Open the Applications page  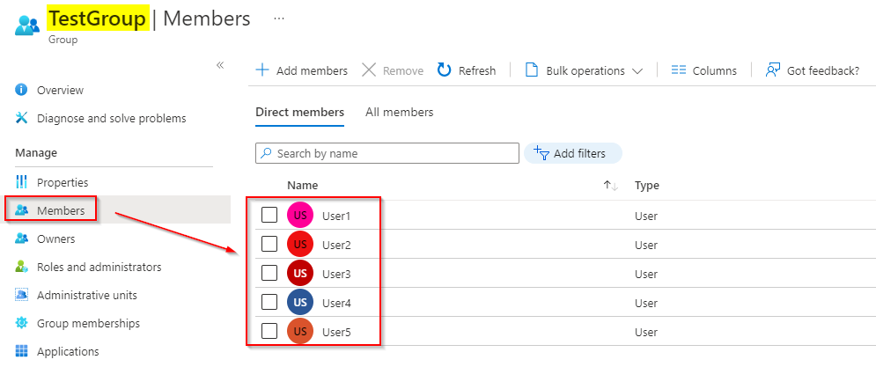point(68,351)
